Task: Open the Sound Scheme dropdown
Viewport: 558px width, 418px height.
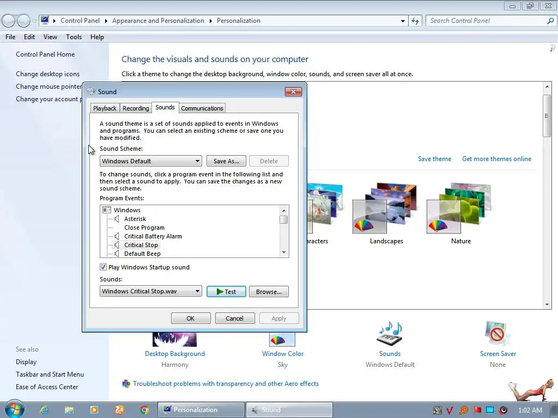Action: (151, 161)
